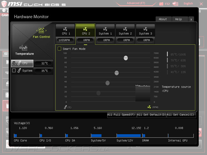
Task: Select the System 1 fan tab
Action: point(105,34)
